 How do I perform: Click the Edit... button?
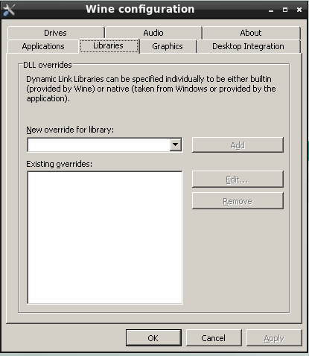tap(238, 179)
